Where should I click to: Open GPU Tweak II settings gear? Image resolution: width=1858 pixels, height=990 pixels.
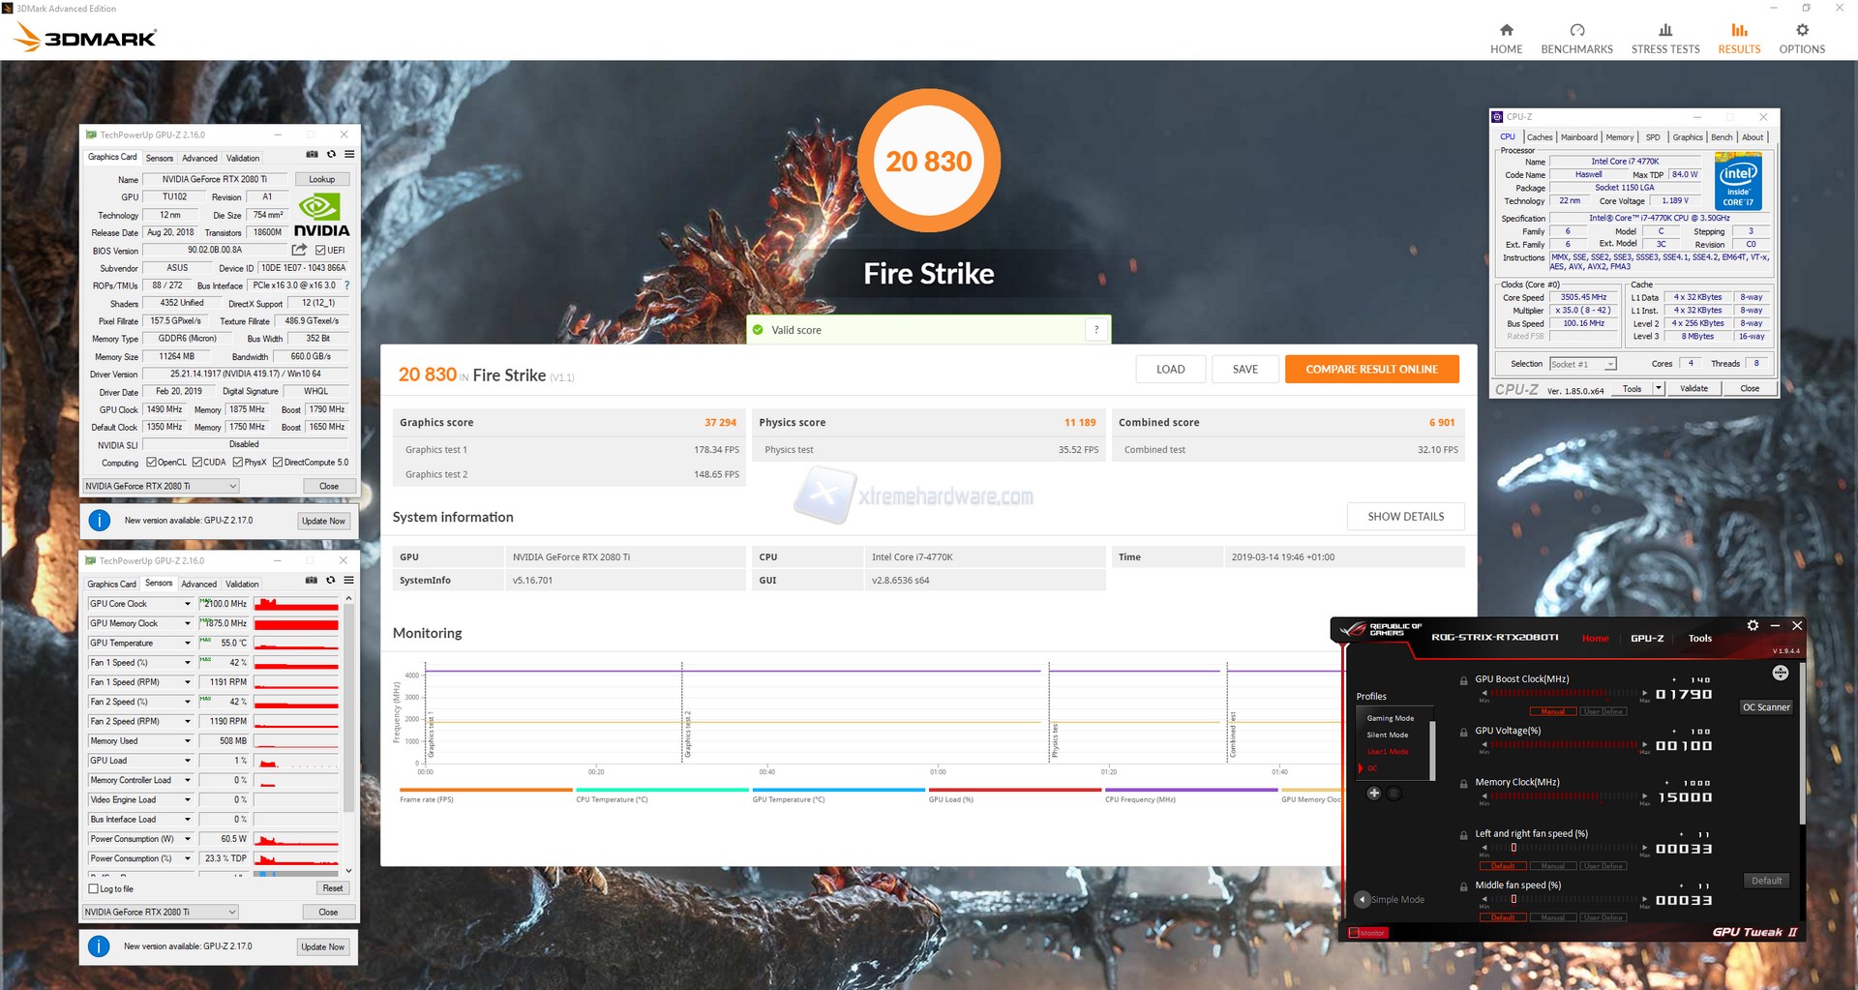(1753, 626)
